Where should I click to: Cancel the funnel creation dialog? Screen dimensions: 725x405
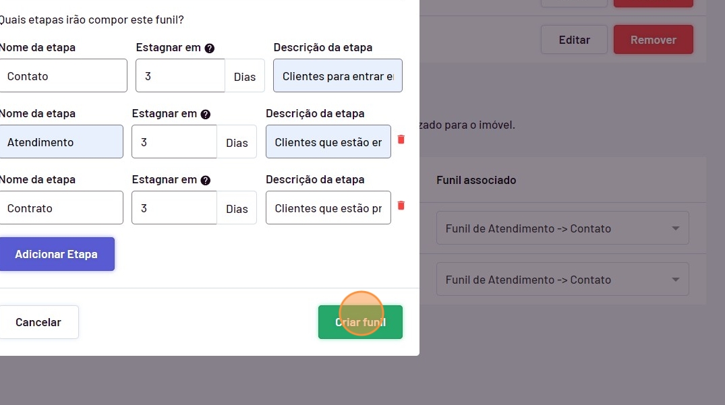(x=38, y=322)
